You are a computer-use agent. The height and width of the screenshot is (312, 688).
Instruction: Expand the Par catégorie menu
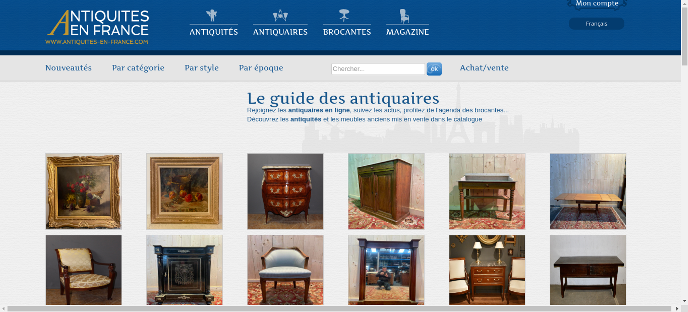click(138, 68)
